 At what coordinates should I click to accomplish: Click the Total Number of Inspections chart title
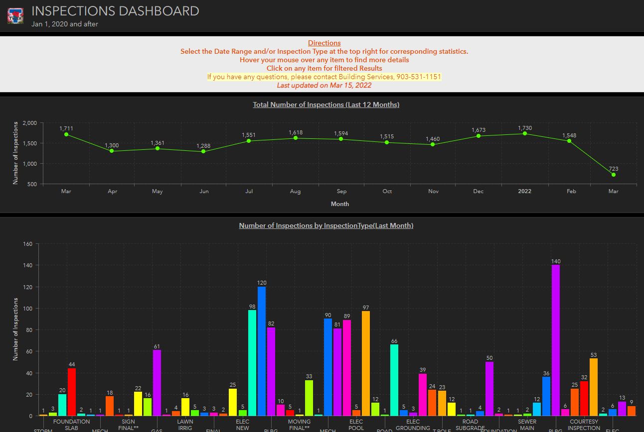coord(325,105)
